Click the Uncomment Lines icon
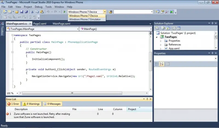Image resolution: width=219 pixels, height=128 pixels. tap(35, 17)
